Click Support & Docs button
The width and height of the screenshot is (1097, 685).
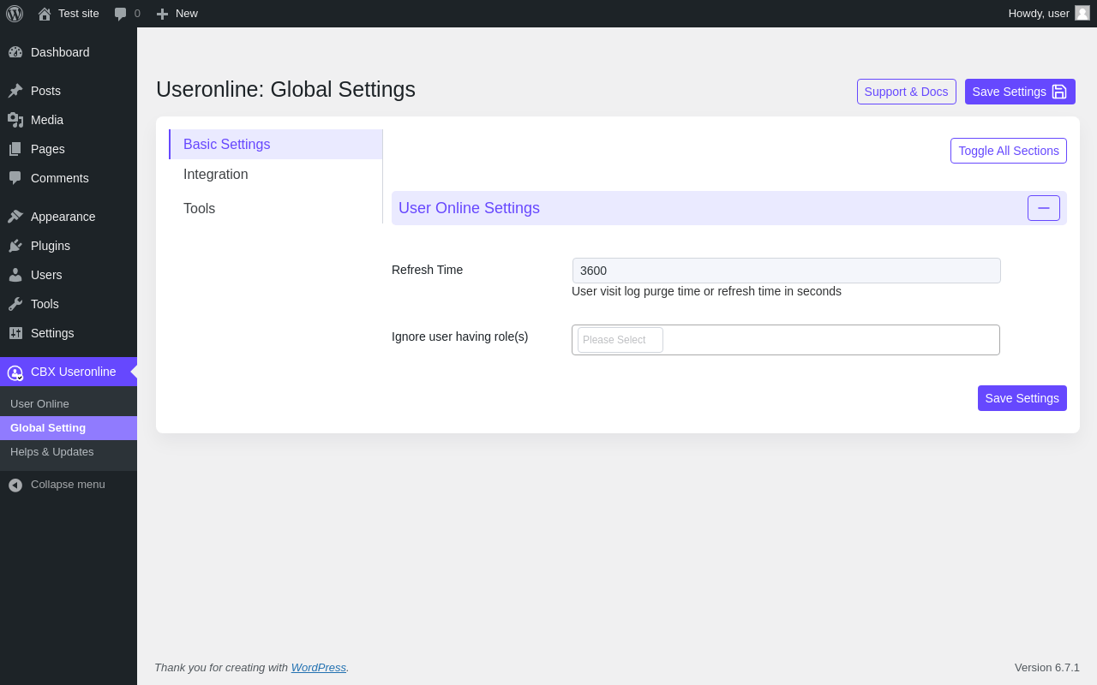pos(907,92)
